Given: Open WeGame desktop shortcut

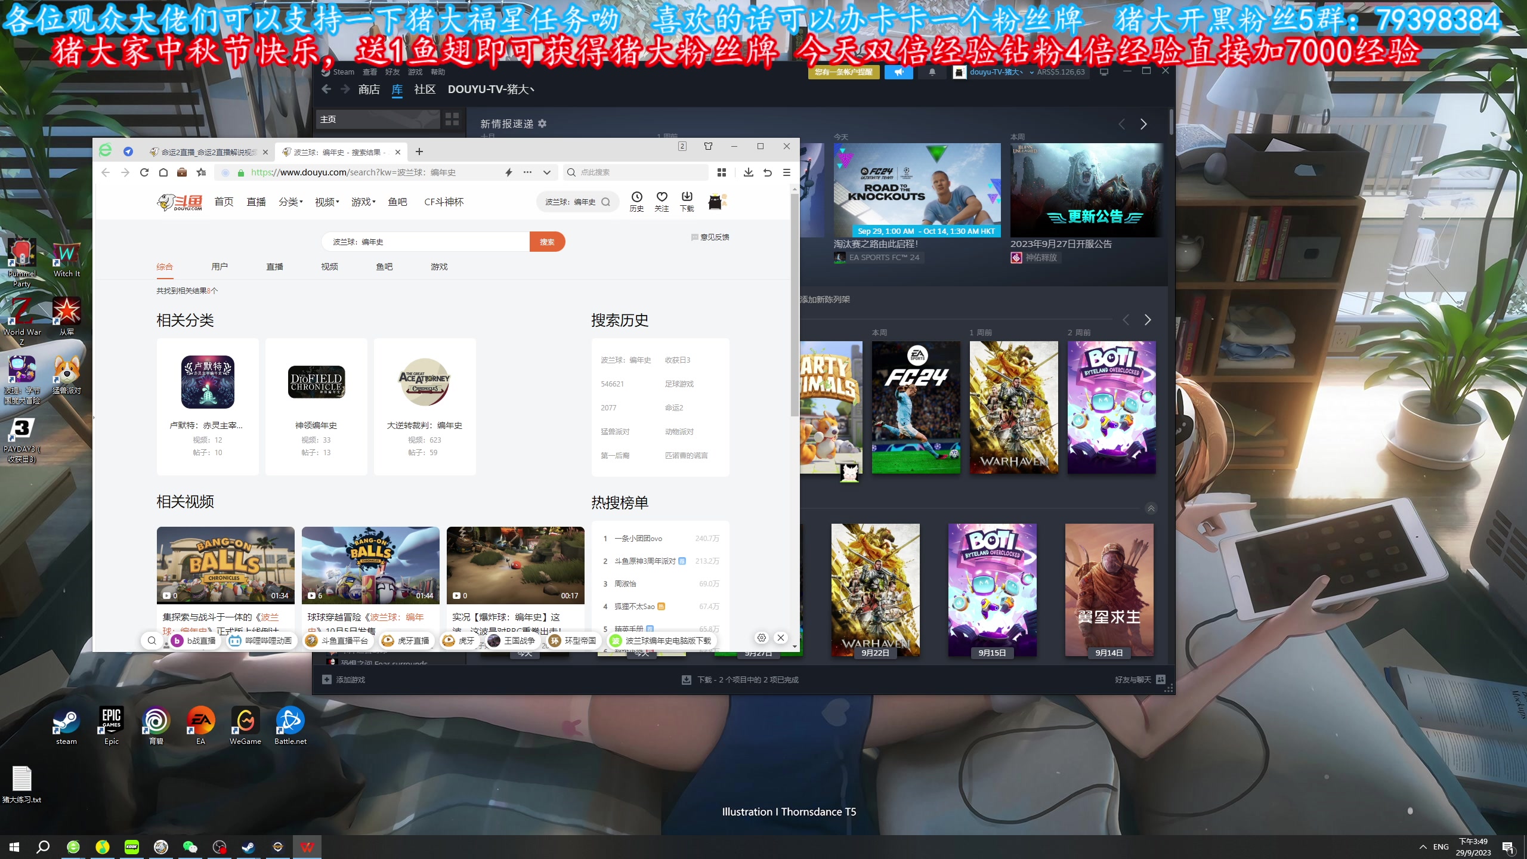Looking at the screenshot, I should (245, 726).
